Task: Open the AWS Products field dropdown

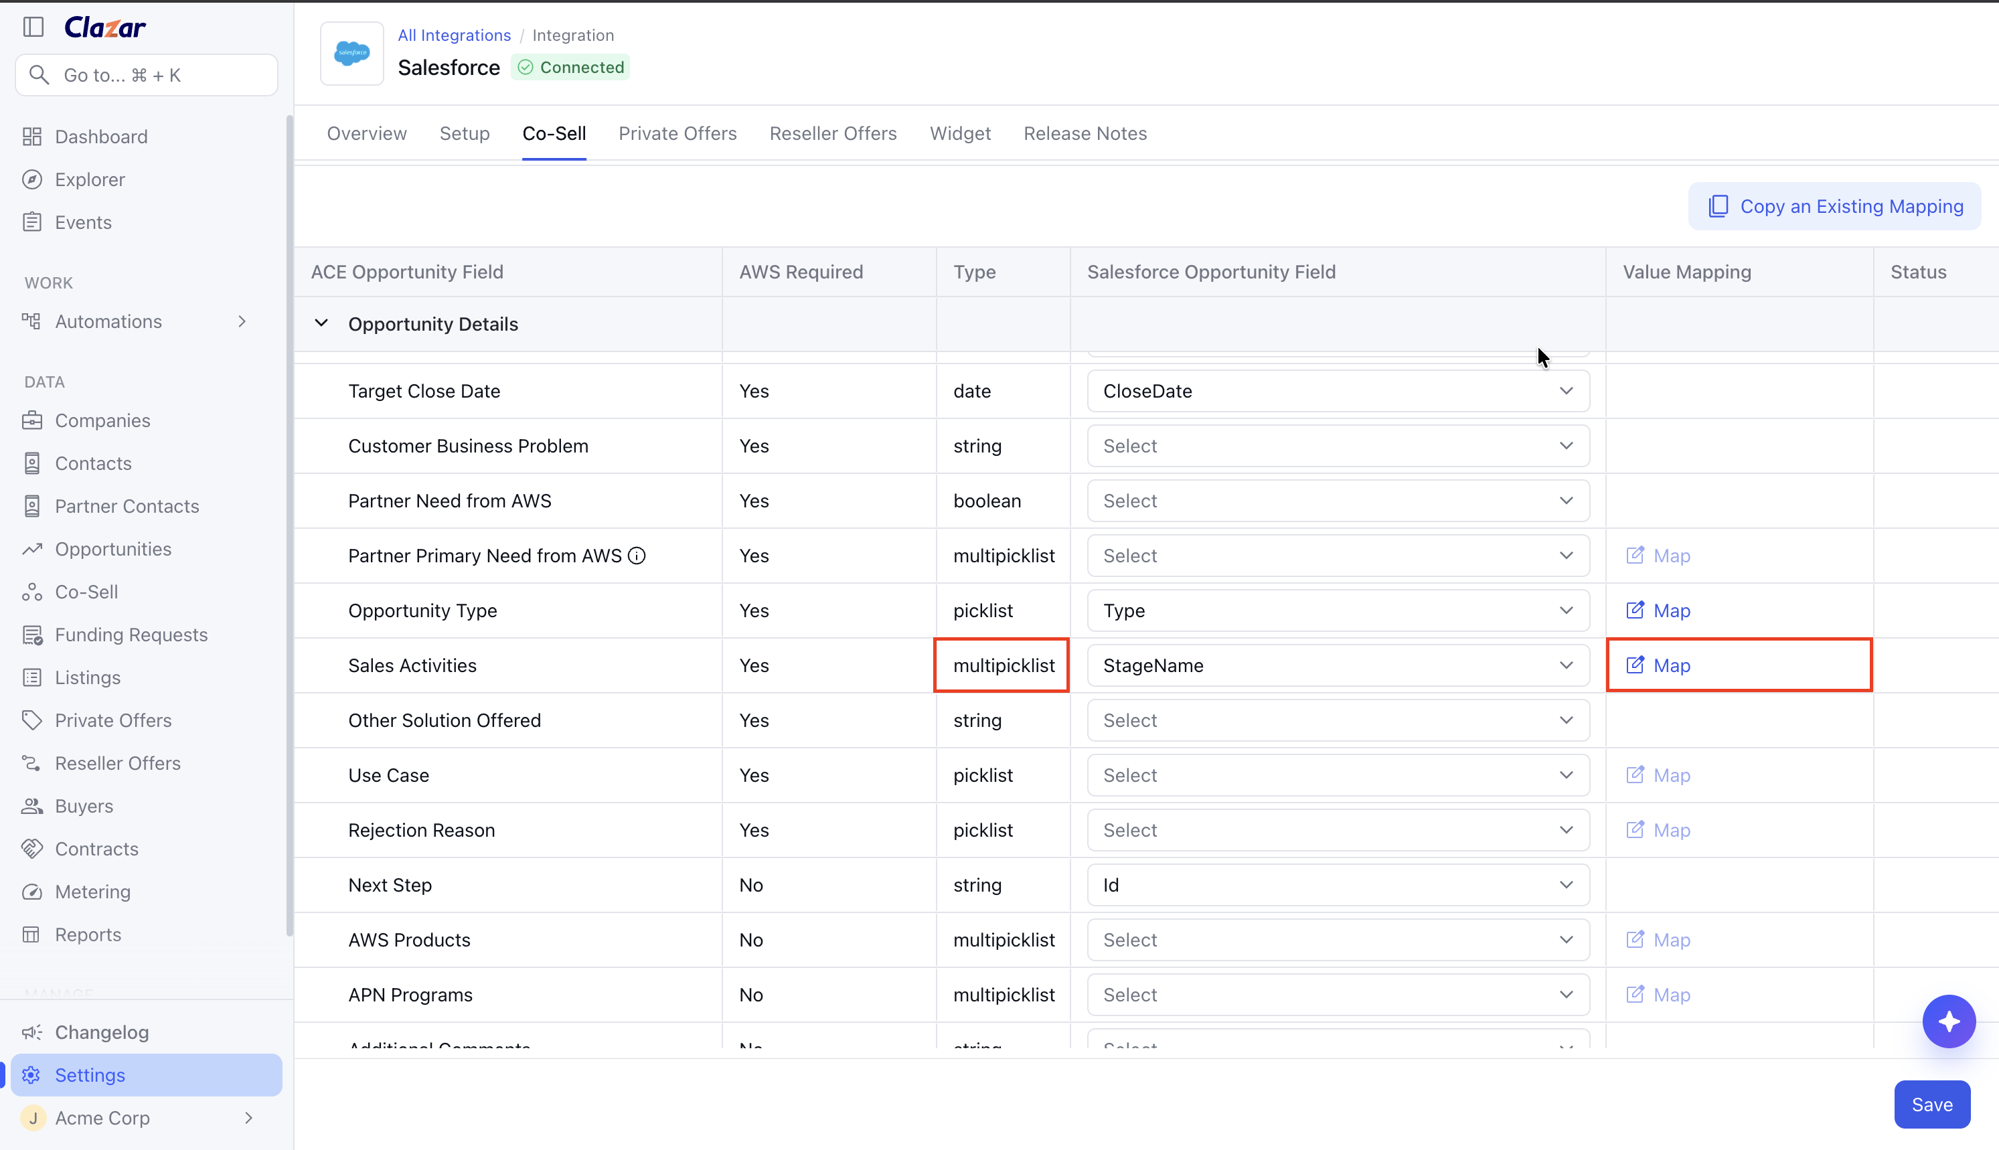Action: [1338, 940]
